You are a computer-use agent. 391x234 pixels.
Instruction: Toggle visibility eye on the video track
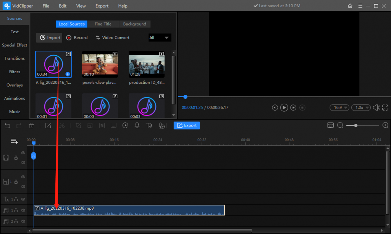pyautogui.click(x=23, y=153)
